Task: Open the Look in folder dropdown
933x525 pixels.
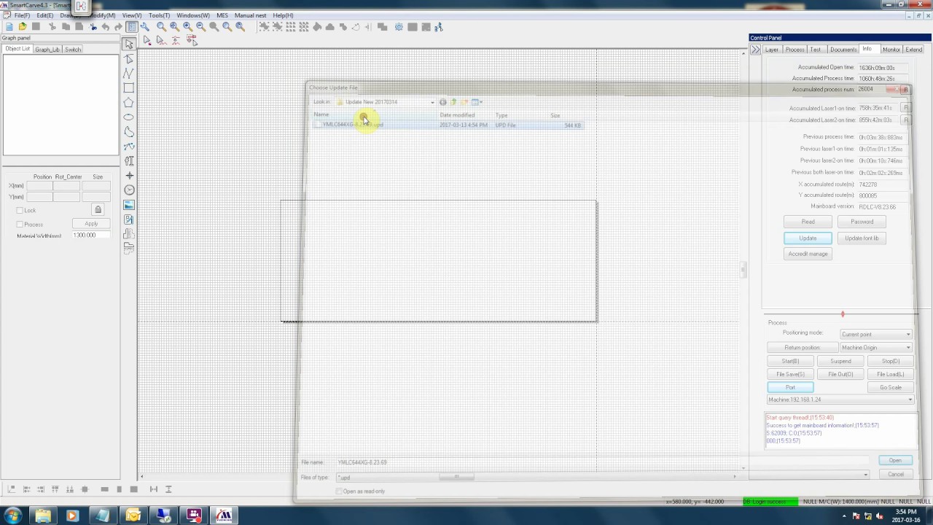Action: [385, 102]
